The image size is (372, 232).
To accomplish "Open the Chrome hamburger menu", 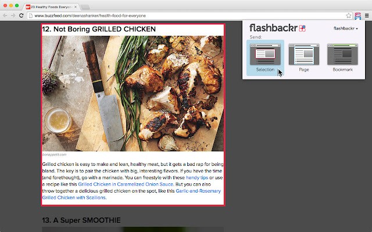I will 367,16.
